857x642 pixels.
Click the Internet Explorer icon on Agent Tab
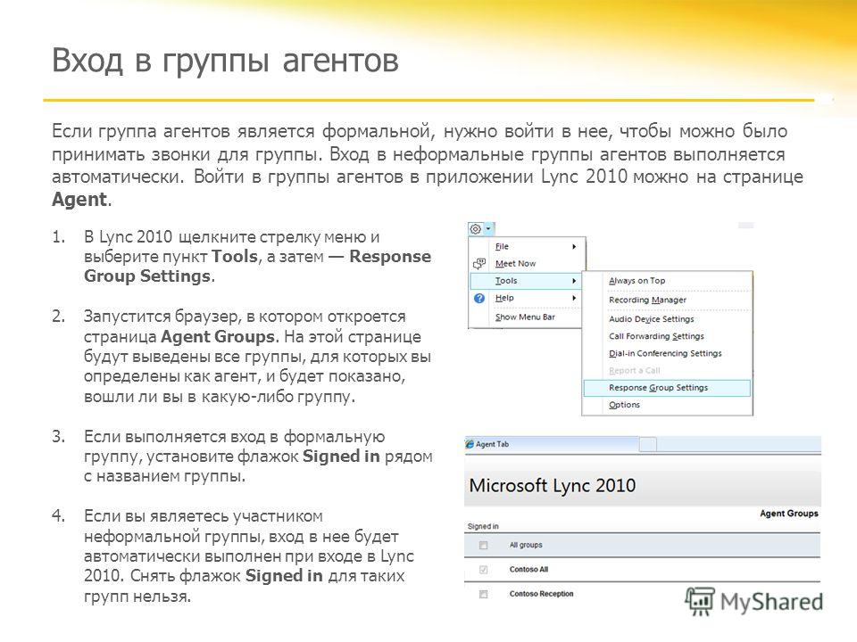(x=470, y=444)
